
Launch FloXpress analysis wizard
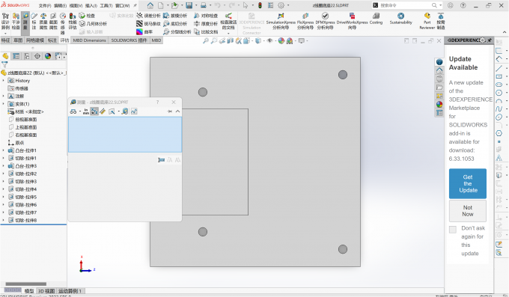click(305, 21)
